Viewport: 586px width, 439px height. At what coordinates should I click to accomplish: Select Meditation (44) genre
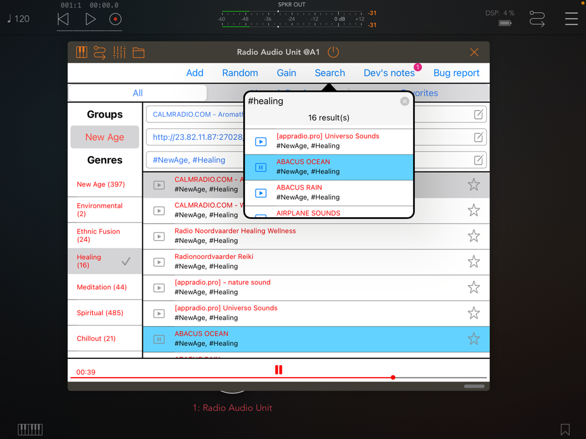click(x=105, y=287)
